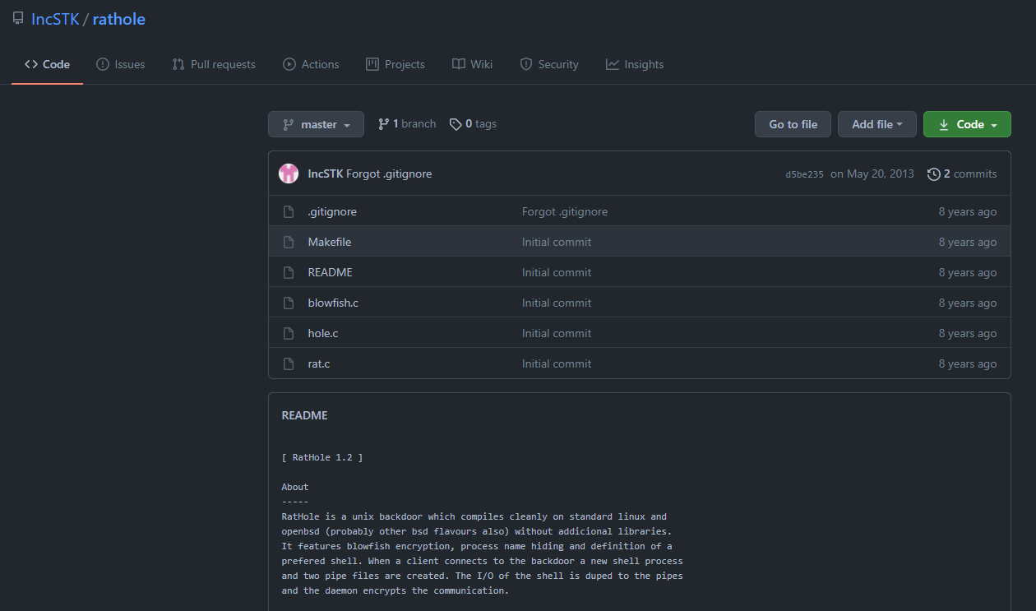The height and width of the screenshot is (611, 1036).
Task: Click the file icon beside blowfish.c
Action: 289,303
